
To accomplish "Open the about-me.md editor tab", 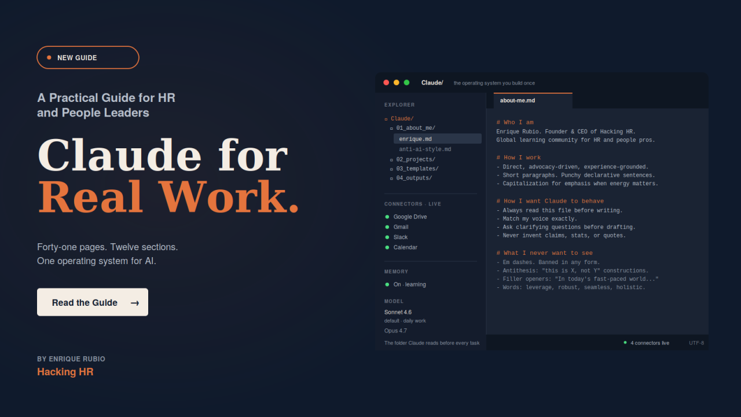I will point(533,101).
